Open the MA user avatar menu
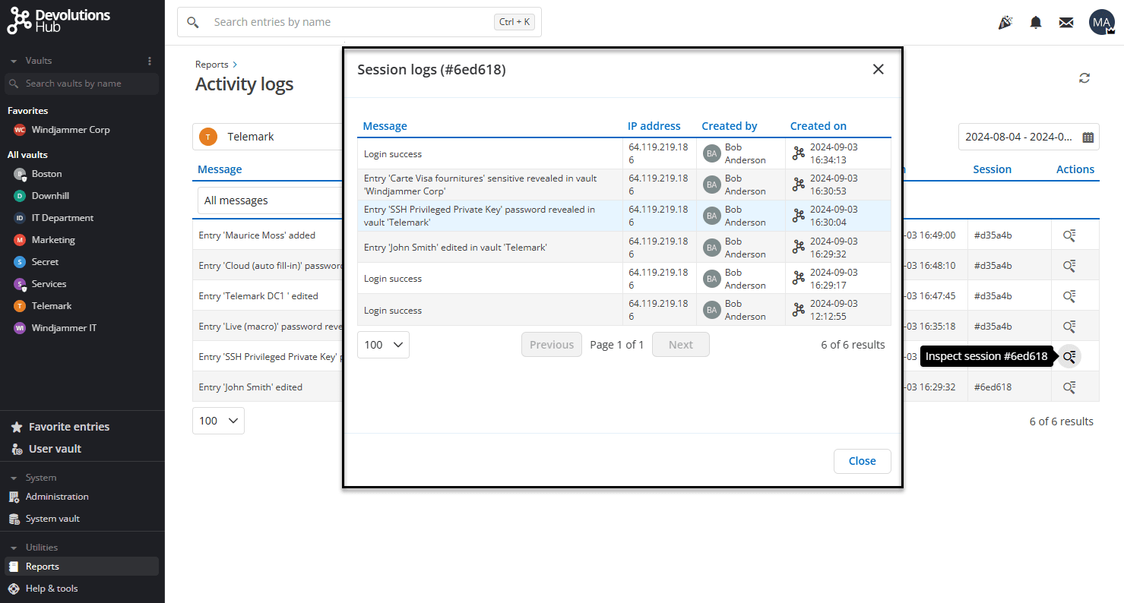 [1101, 23]
